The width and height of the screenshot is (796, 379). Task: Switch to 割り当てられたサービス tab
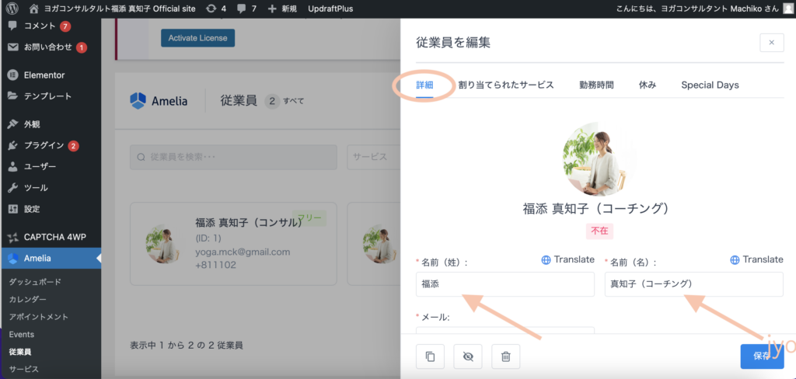pyautogui.click(x=506, y=85)
